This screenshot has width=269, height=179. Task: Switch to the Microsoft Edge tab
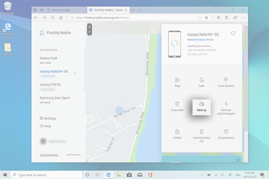[x=66, y=10]
